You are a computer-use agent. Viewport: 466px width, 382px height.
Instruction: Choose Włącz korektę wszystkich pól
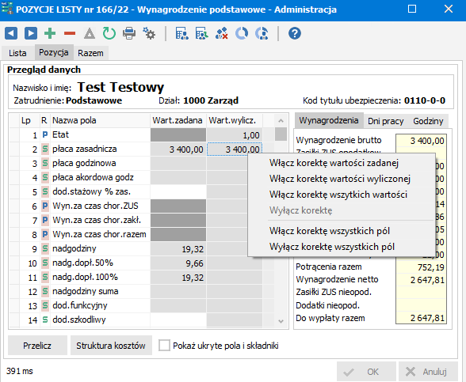click(330, 231)
